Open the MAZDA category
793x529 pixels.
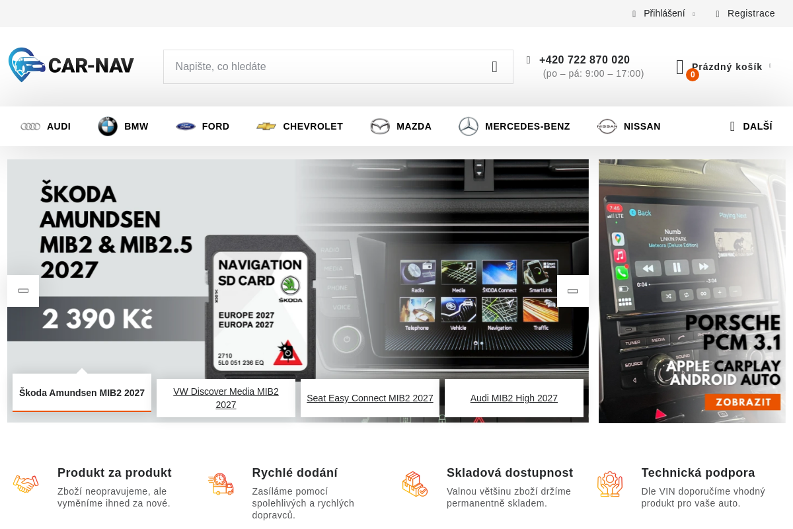pyautogui.click(x=400, y=126)
